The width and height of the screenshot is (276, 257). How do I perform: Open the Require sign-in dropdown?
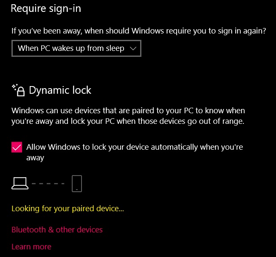76,48
